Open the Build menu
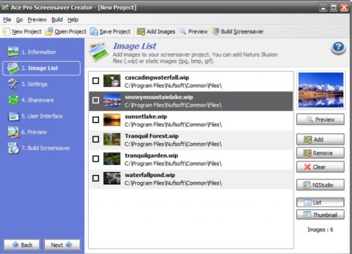Image resolution: width=352 pixels, height=254 pixels. [57, 20]
